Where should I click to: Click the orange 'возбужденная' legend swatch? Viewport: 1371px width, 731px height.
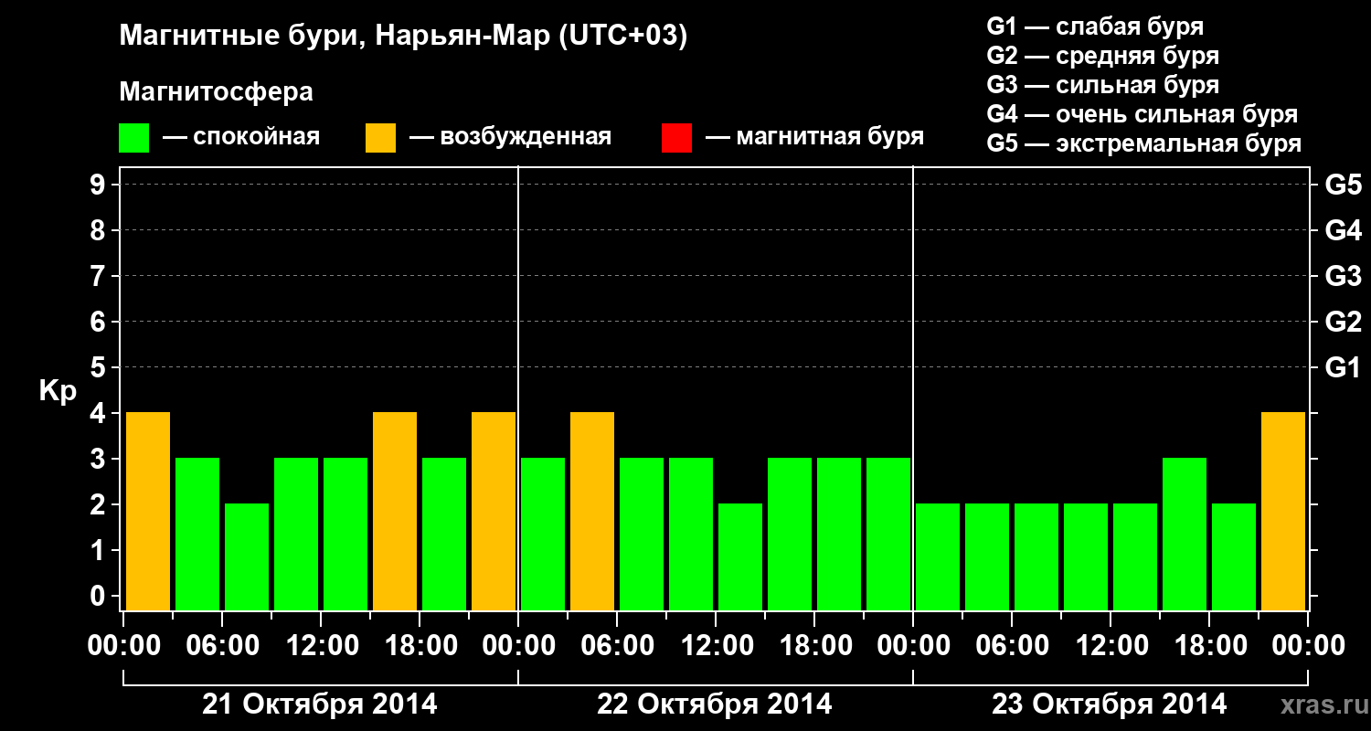(x=381, y=138)
